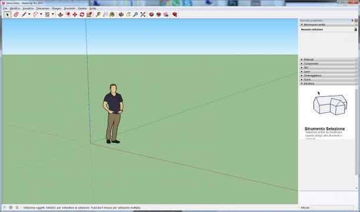
Task: Close the default tray panel
Action: point(356,21)
